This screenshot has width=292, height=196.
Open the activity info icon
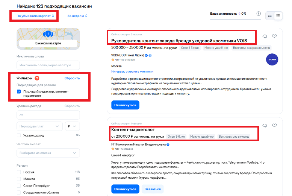pos(258,14)
